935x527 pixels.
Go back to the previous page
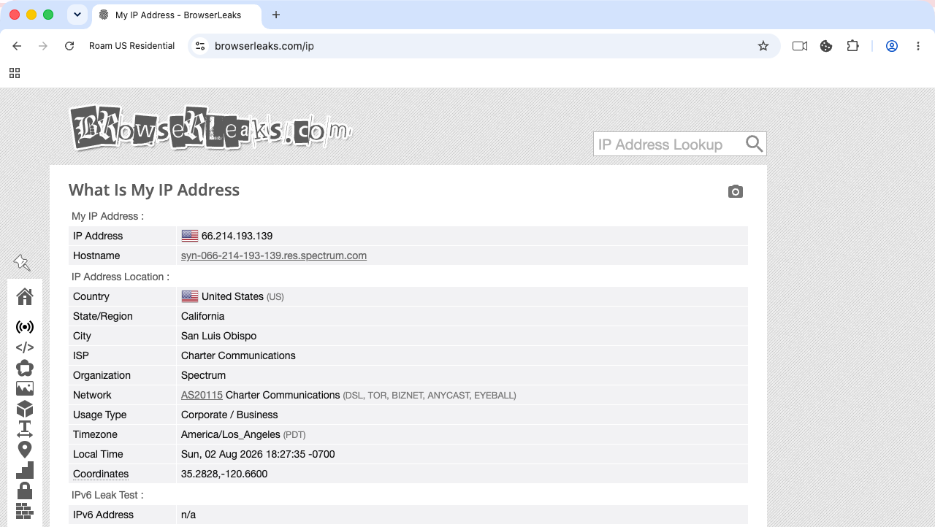tap(17, 46)
